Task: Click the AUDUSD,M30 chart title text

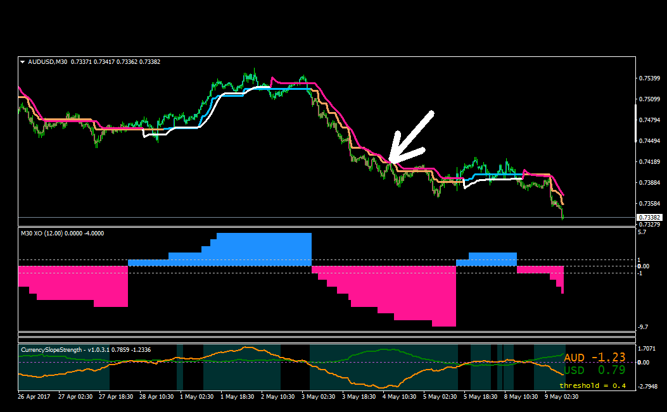Action: [x=48, y=62]
